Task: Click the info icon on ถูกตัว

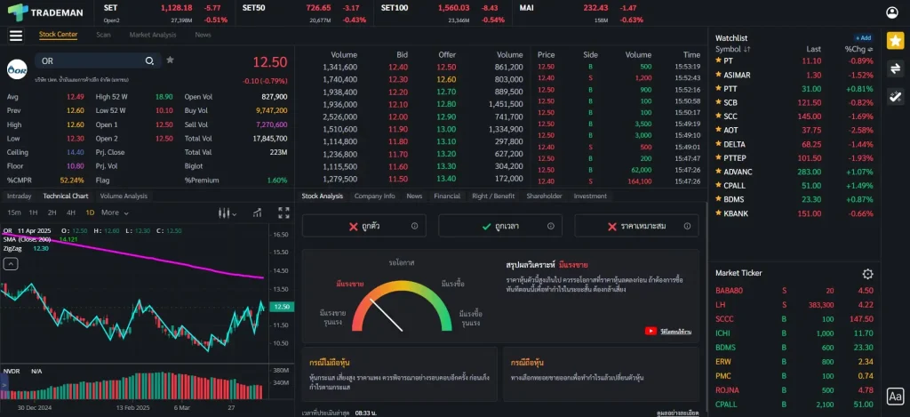Action: click(x=414, y=226)
